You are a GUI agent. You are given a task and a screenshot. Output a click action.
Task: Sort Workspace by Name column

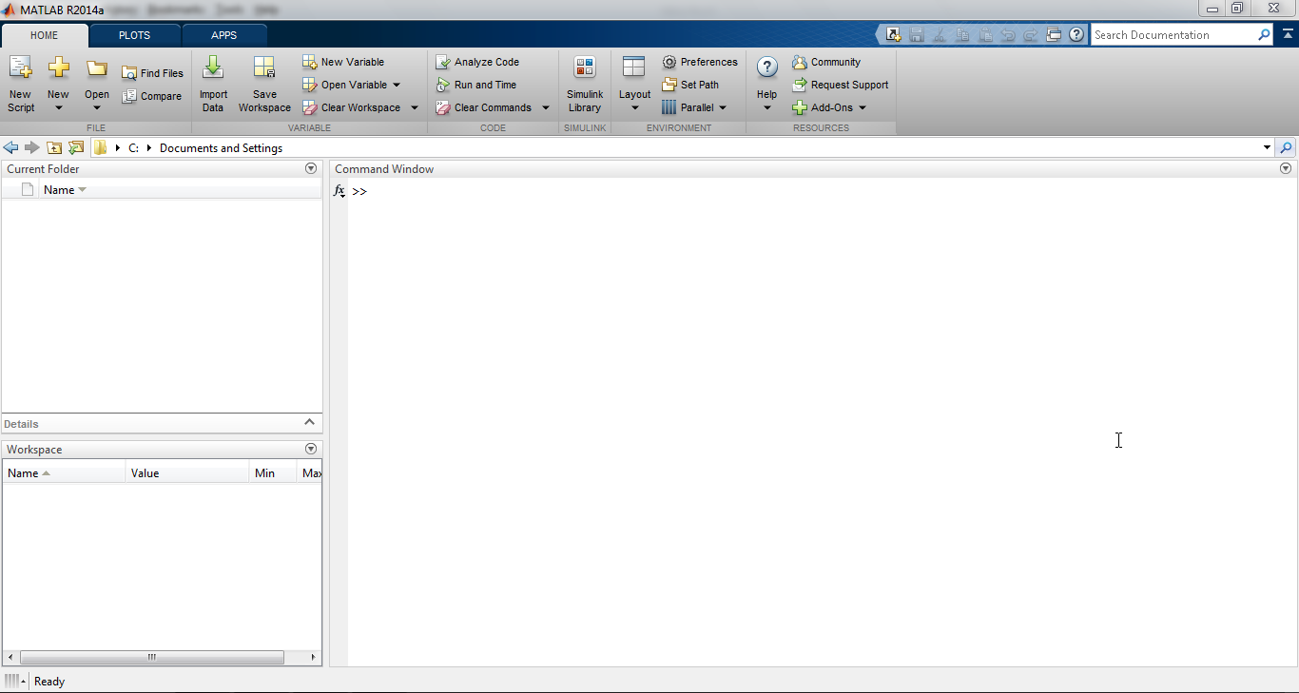pos(65,472)
